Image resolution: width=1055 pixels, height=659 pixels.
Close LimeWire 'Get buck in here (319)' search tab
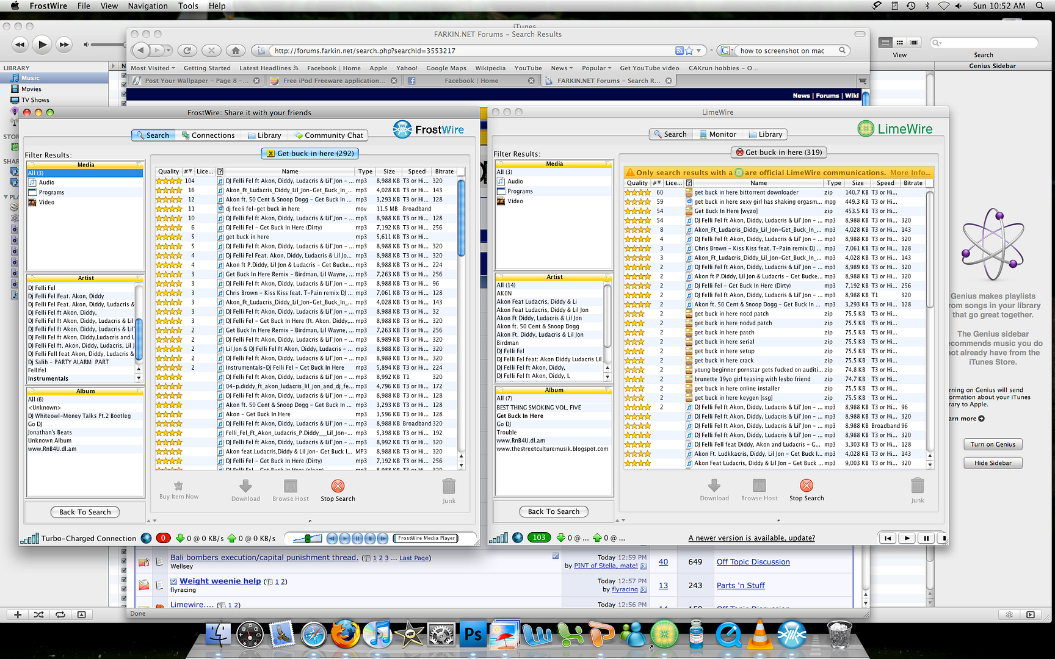tap(740, 153)
